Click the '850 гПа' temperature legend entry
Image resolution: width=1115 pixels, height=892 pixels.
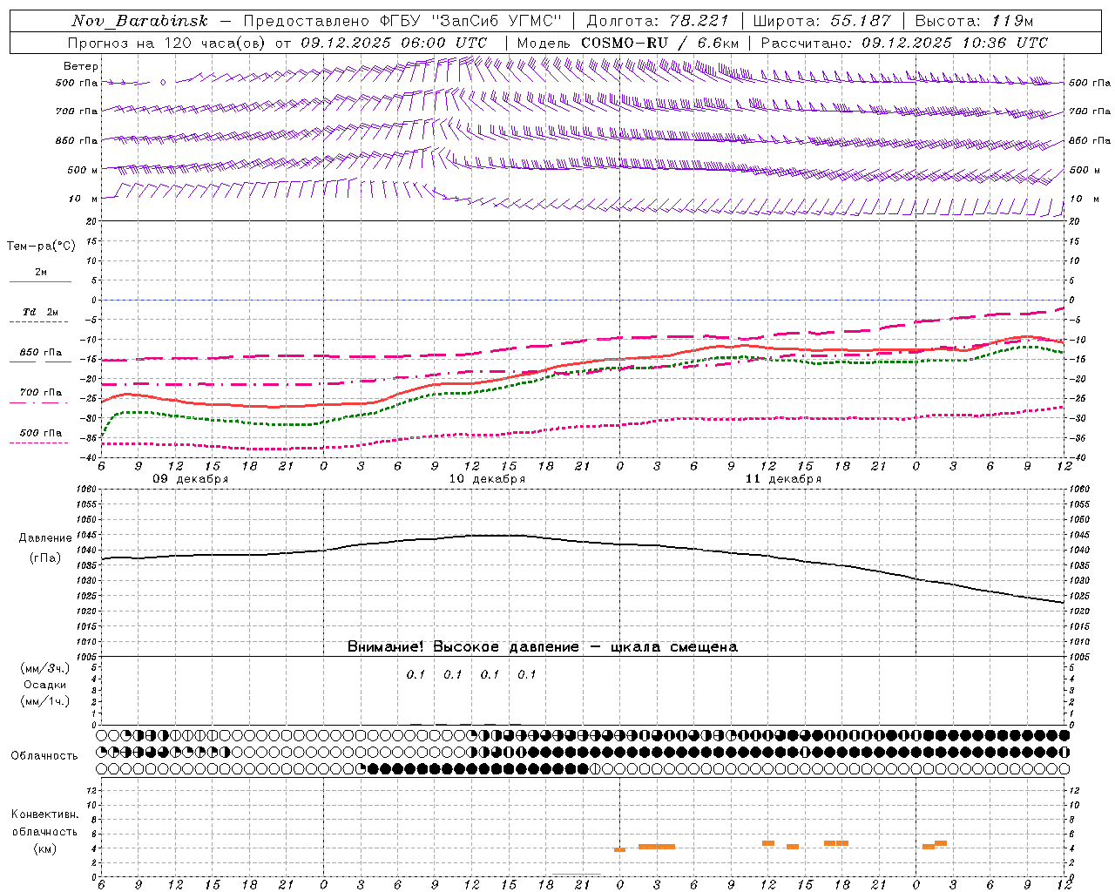(41, 353)
